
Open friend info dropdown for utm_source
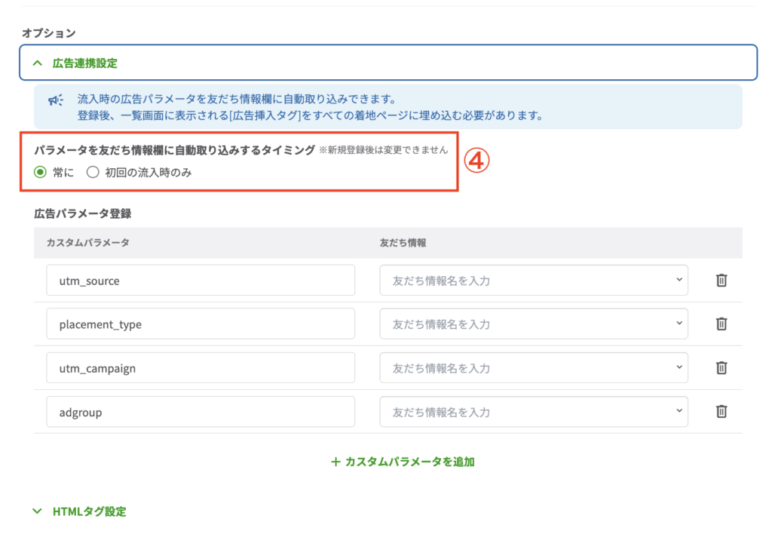533,281
